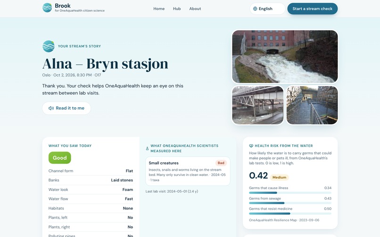Open the English language selector

click(267, 9)
